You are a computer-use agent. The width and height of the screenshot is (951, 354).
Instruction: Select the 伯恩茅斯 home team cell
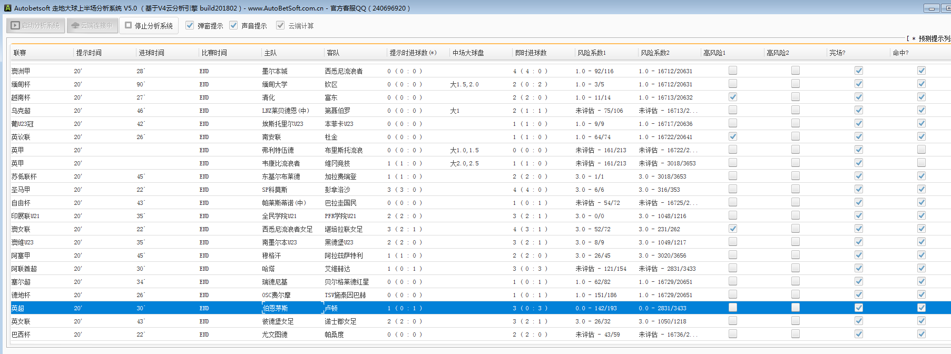(x=276, y=308)
